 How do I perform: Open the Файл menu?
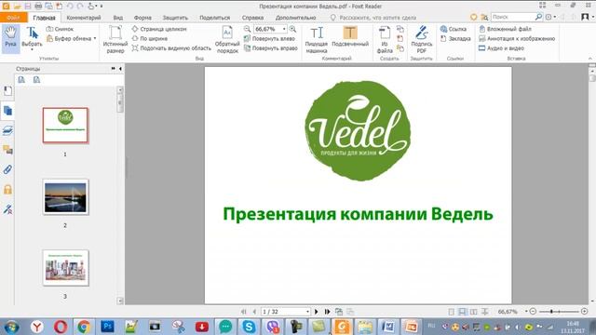pyautogui.click(x=13, y=18)
